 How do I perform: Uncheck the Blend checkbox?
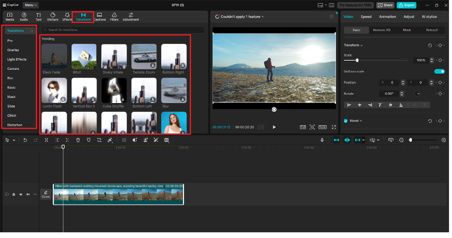[x=346, y=121]
